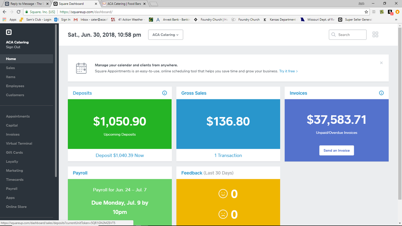
Task: Select Home in the sidebar
Action: click(27, 59)
